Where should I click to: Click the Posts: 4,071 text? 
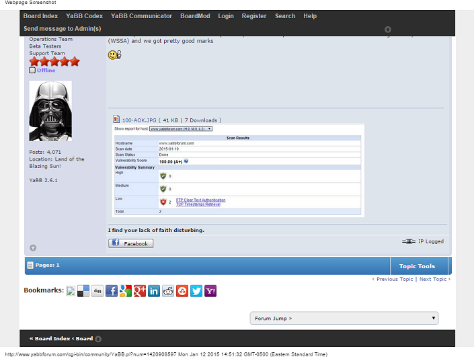pyautogui.click(x=45, y=152)
